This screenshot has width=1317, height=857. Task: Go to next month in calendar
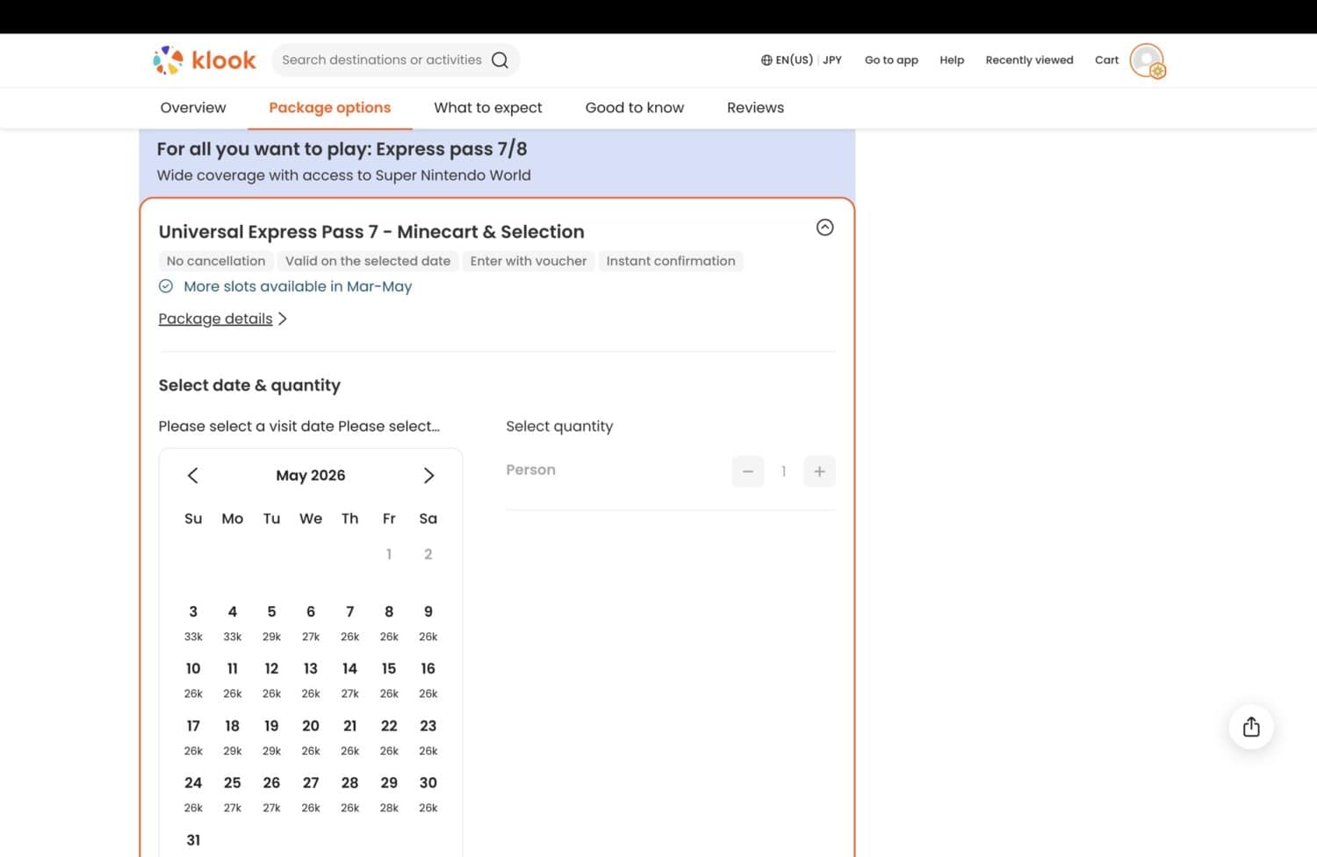coord(428,475)
